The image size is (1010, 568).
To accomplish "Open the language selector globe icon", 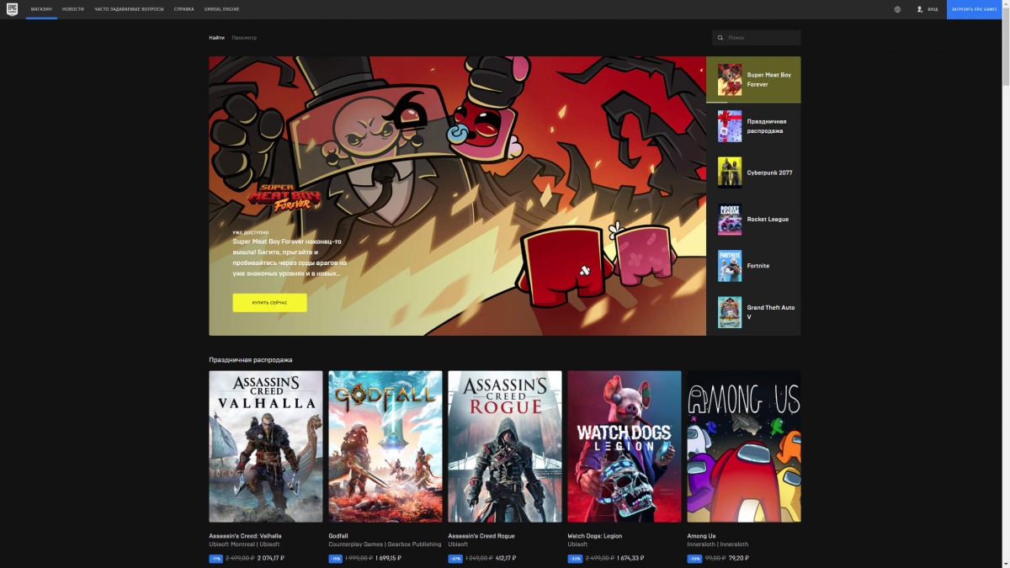I will 896,9.
